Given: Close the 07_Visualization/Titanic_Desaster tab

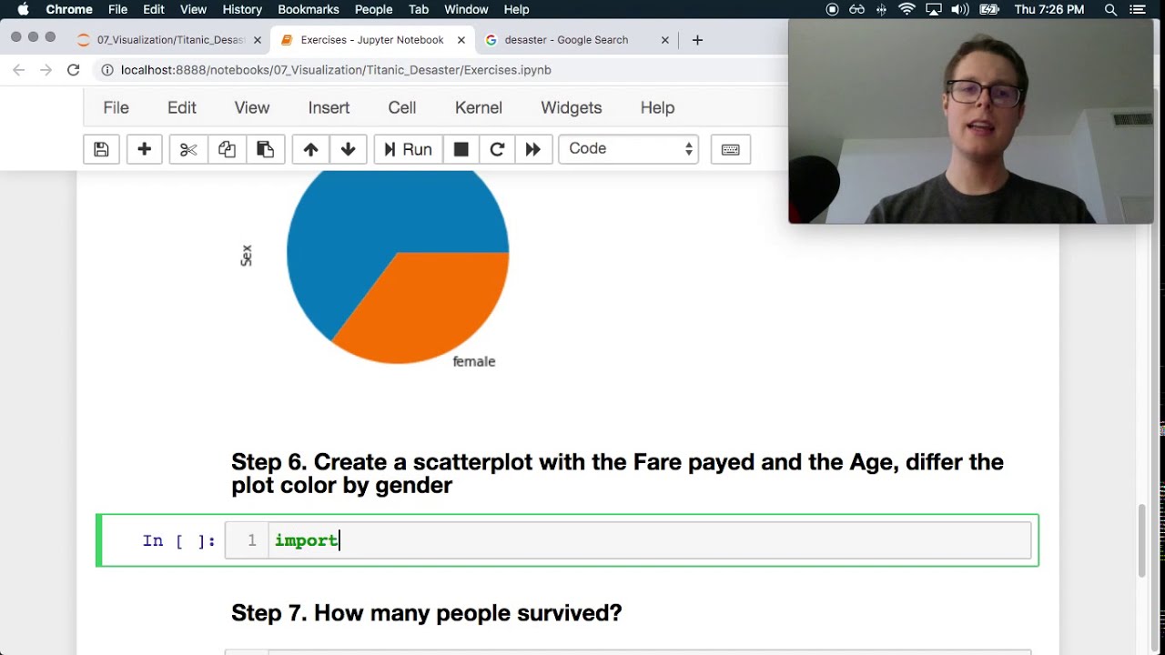Looking at the screenshot, I should pyautogui.click(x=258, y=40).
